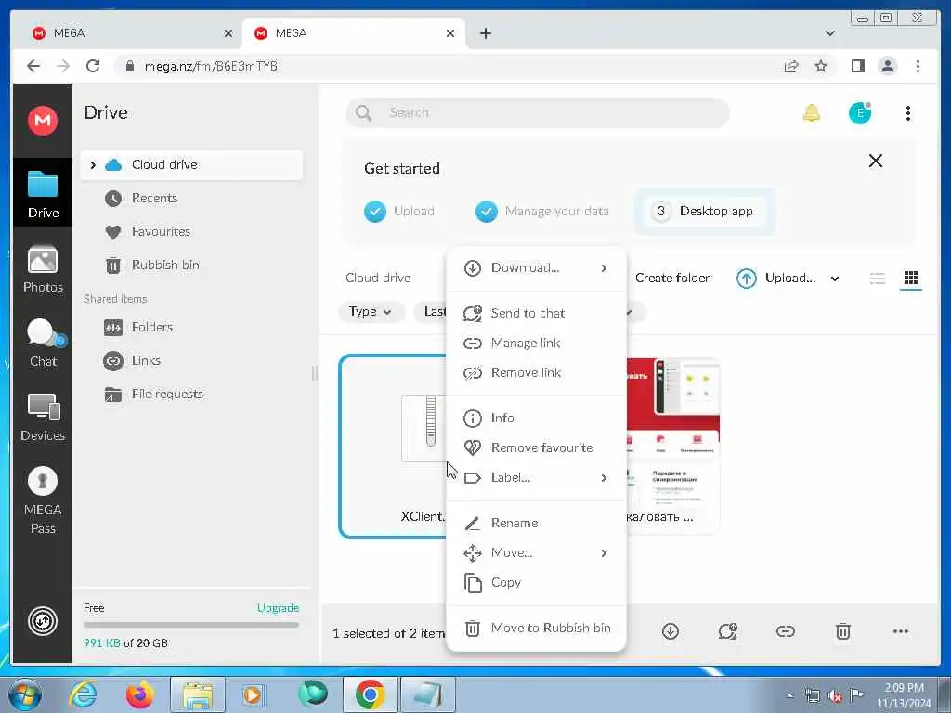Click the download icon in the bottom selection bar

tap(671, 631)
